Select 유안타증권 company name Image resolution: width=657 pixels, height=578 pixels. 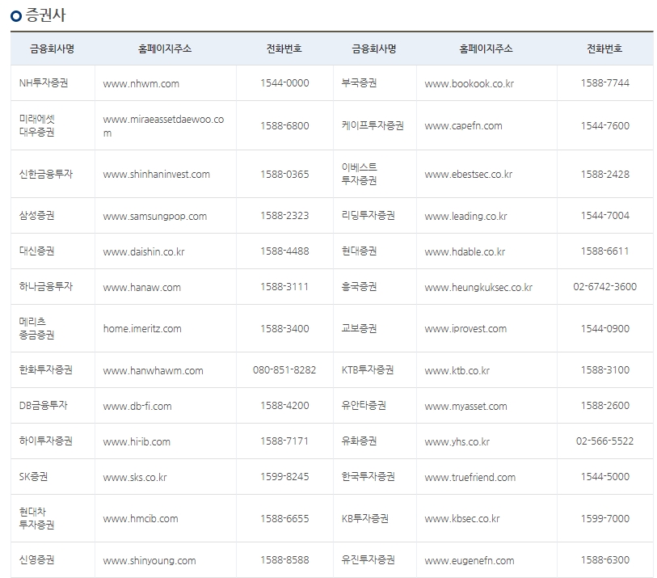coord(364,406)
